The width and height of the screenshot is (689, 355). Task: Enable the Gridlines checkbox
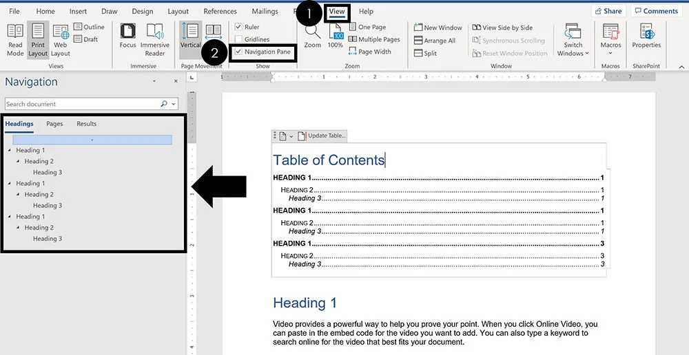(238, 39)
